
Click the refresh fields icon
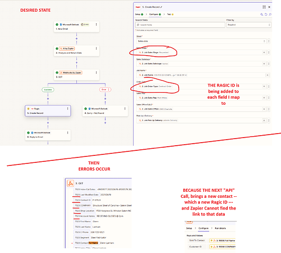click(266, 14)
